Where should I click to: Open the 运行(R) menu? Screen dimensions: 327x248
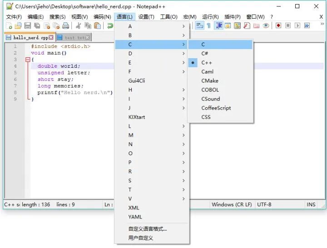pyautogui.click(x=210, y=17)
